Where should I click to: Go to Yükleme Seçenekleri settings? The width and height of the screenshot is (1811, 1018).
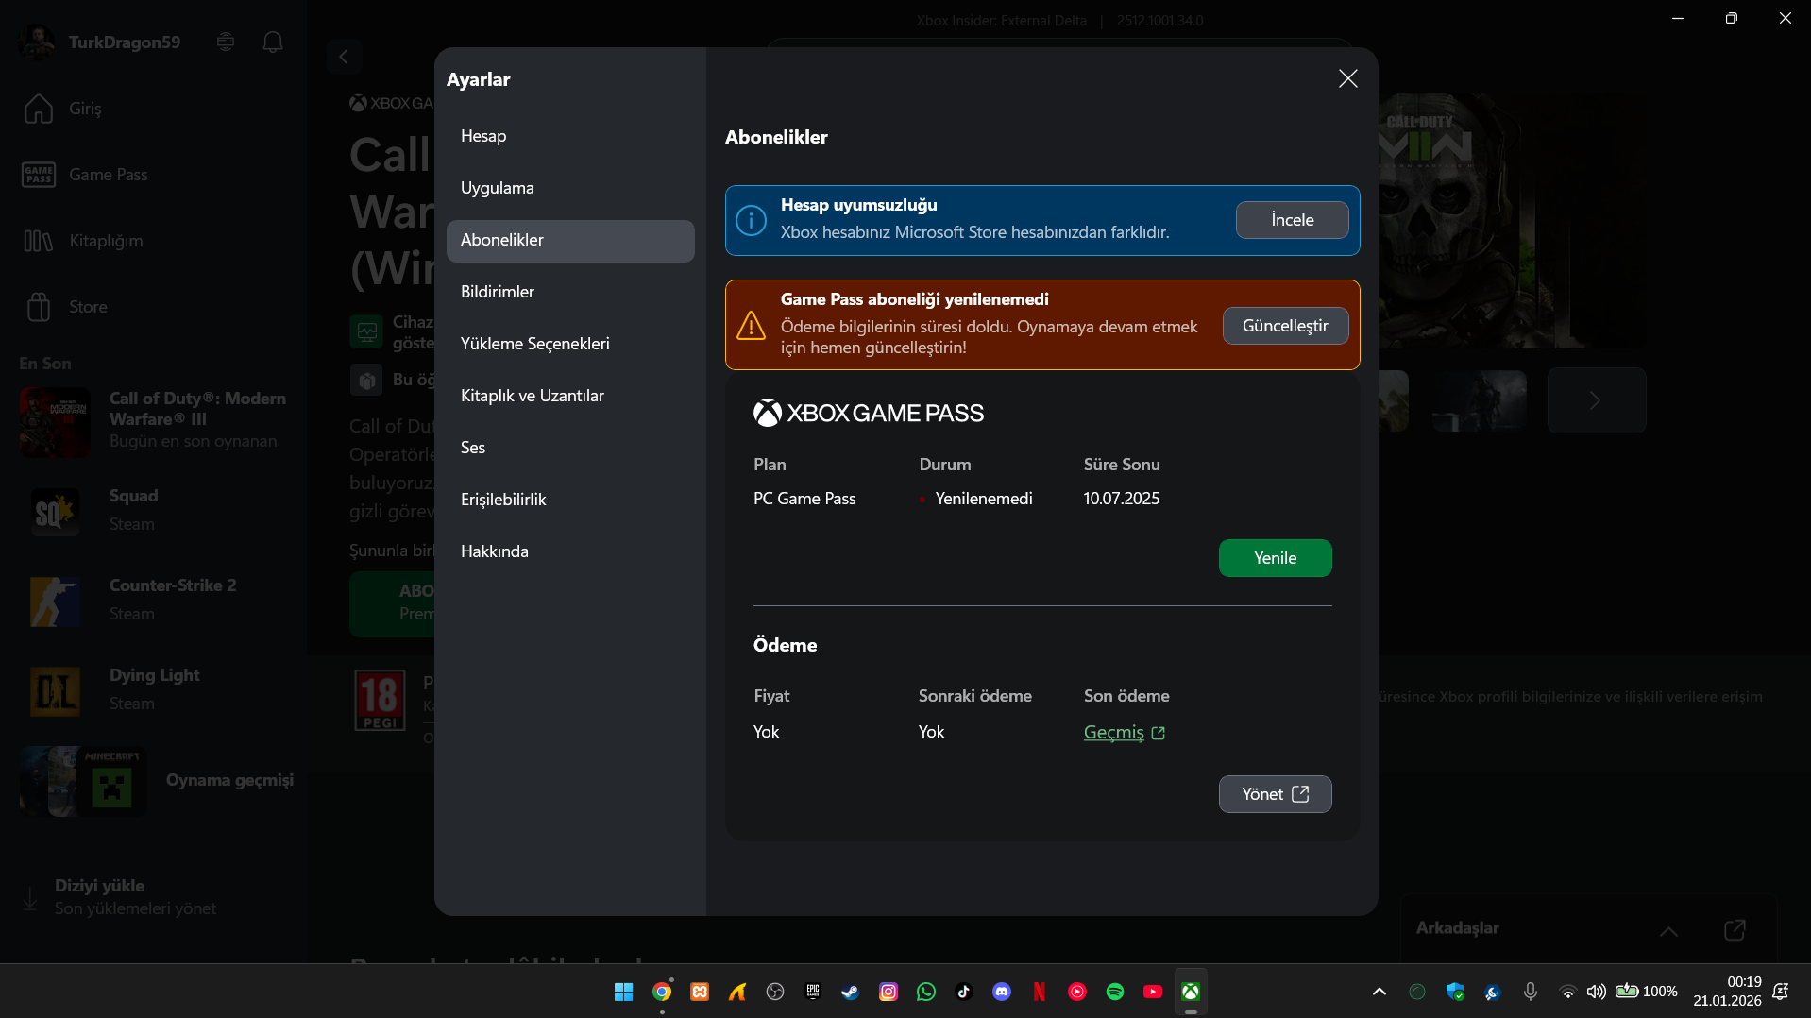pyautogui.click(x=570, y=344)
